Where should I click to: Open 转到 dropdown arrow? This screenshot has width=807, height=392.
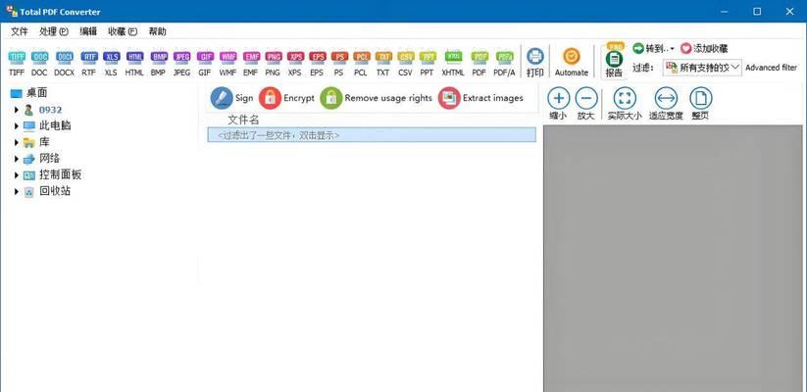click(672, 49)
